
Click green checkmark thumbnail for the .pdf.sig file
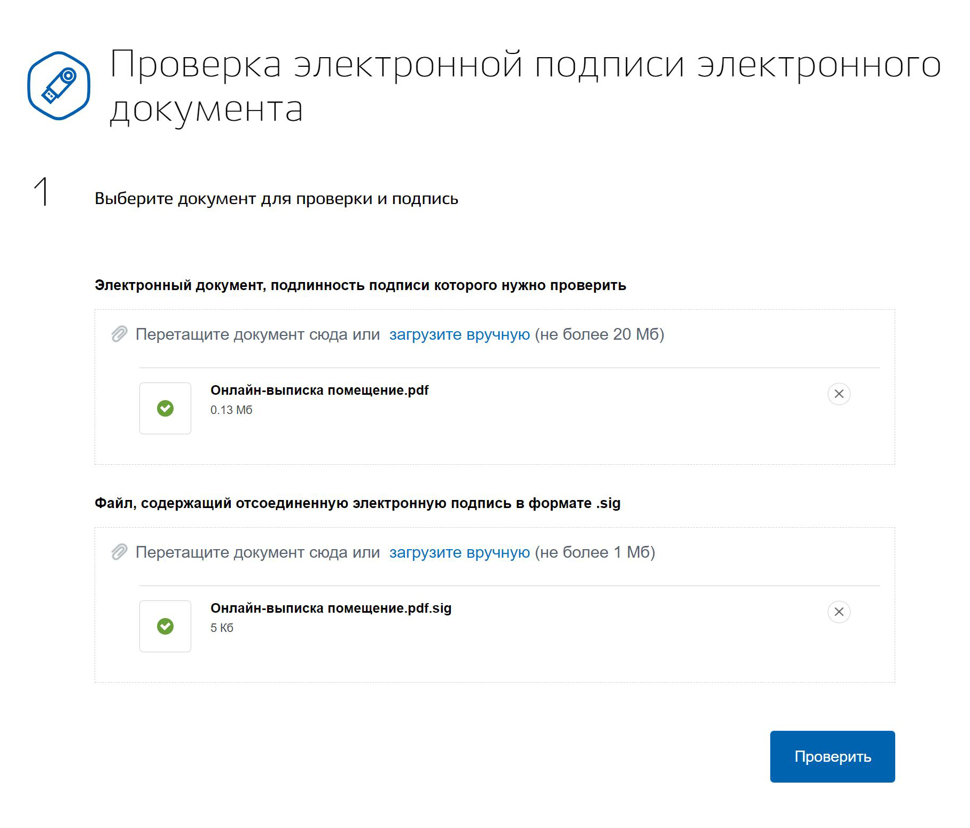(165, 627)
